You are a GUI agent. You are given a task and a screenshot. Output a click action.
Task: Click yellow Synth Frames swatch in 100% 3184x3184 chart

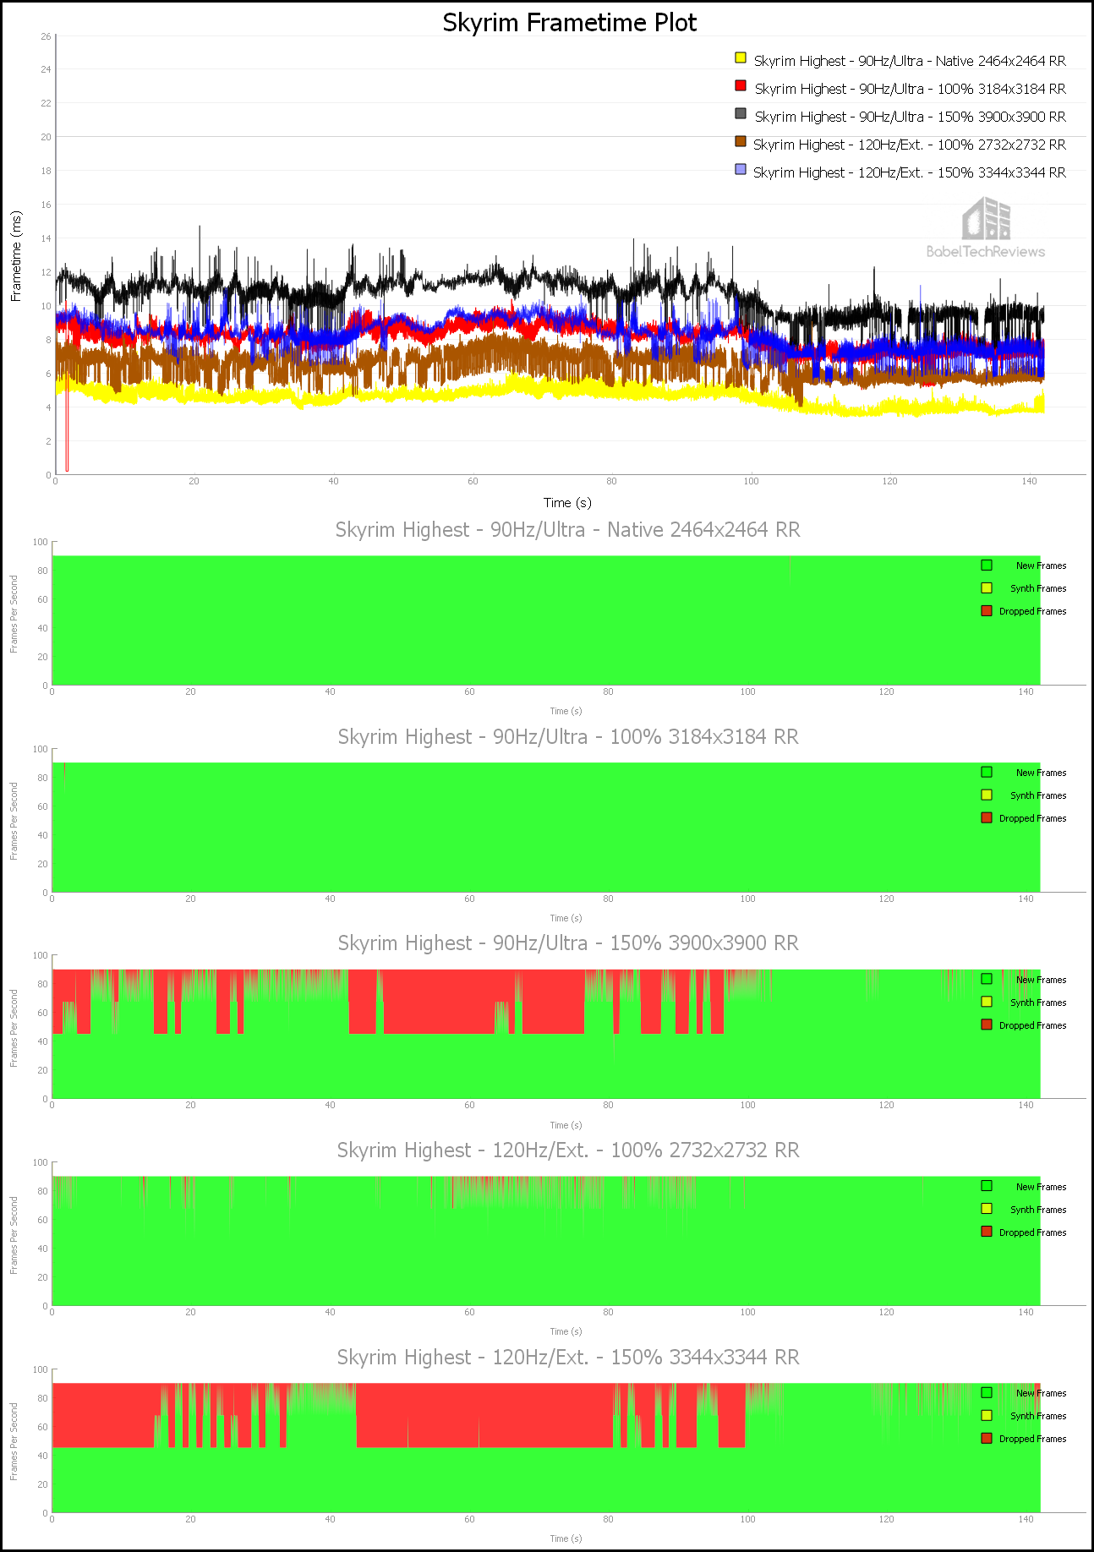(x=987, y=795)
